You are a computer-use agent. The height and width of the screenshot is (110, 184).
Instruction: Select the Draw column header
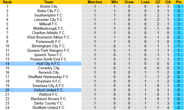129,2
